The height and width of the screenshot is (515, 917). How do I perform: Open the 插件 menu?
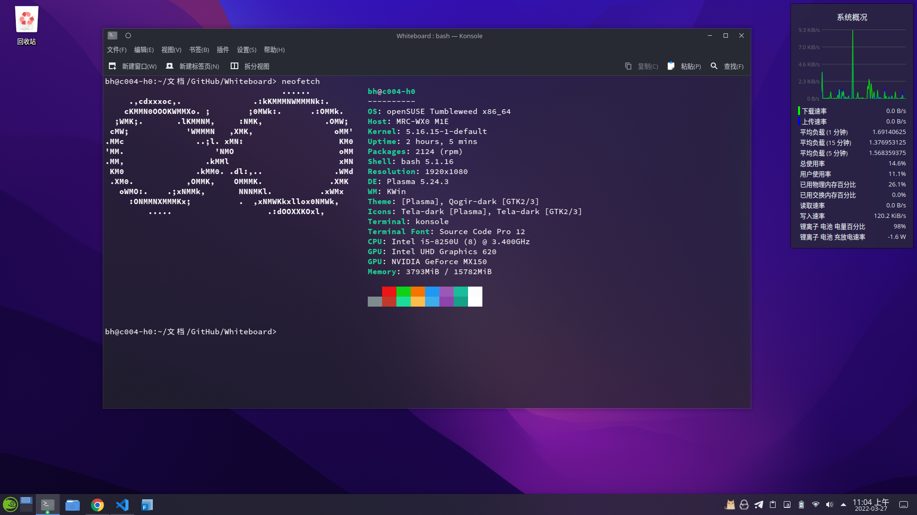tap(223, 50)
